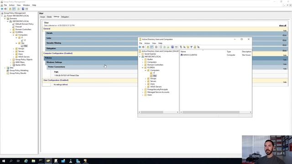
Task: Click Back arrow in Active Directory window toolbar
Action: tap(140, 47)
